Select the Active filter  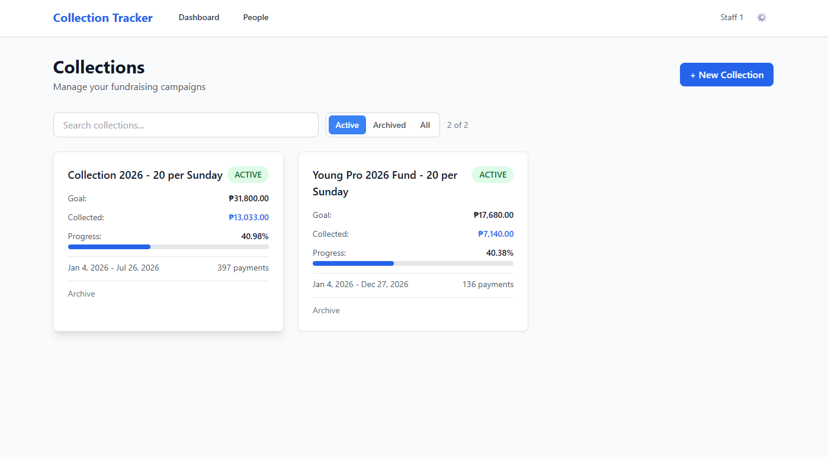click(x=347, y=125)
